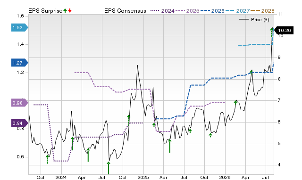Toggle the 2028 EPS consensus legend entry
The image size is (302, 180).
(262, 11)
